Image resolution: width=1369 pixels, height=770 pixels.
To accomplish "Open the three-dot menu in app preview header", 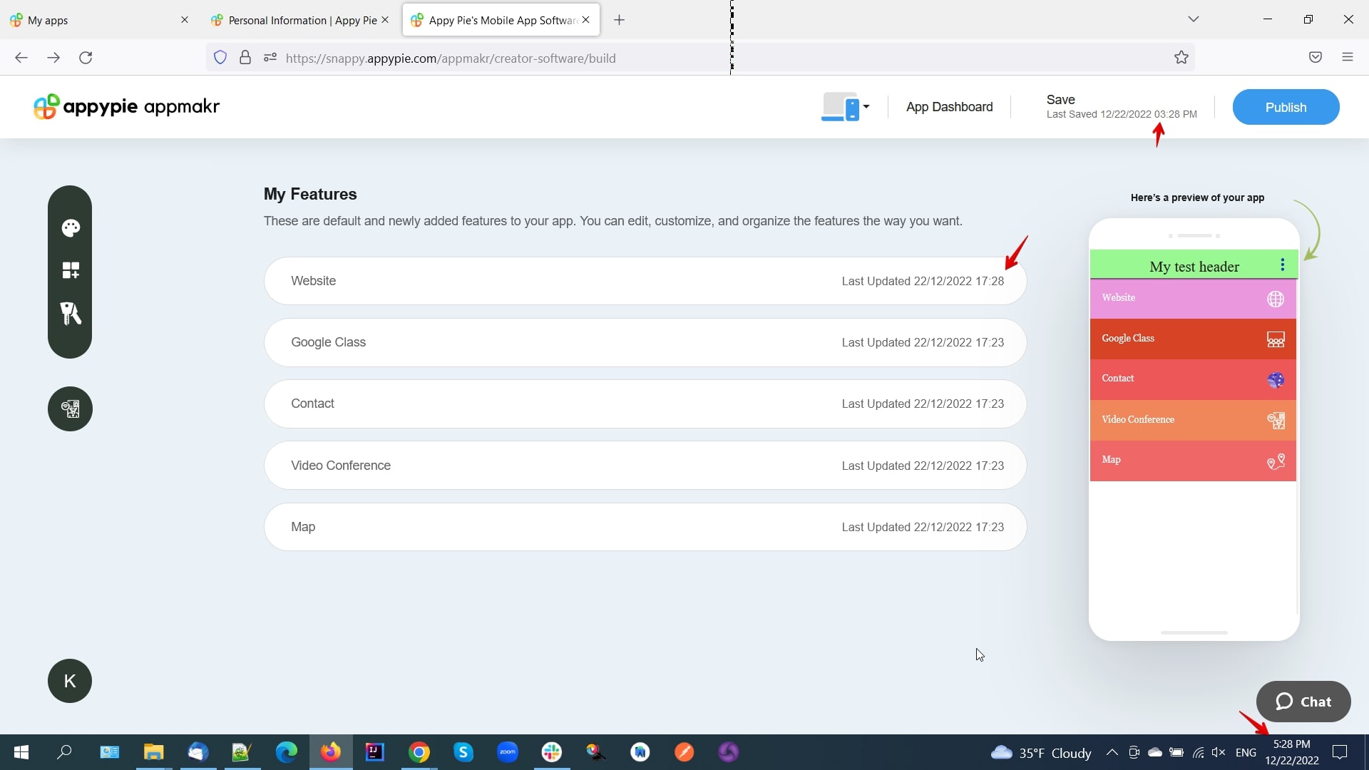I will 1282,265.
